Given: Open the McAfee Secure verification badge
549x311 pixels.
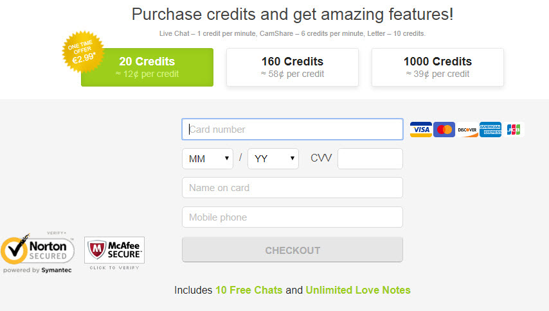Looking at the screenshot, I should [114, 253].
